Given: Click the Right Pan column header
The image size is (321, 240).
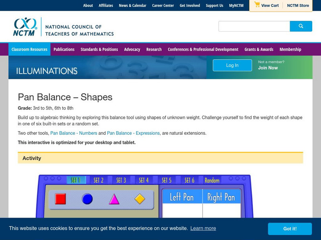Looking at the screenshot, I should 221,197.
